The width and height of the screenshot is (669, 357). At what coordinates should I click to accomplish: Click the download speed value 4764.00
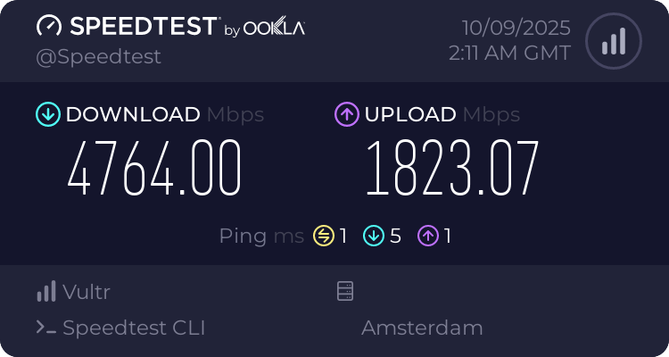(155, 169)
